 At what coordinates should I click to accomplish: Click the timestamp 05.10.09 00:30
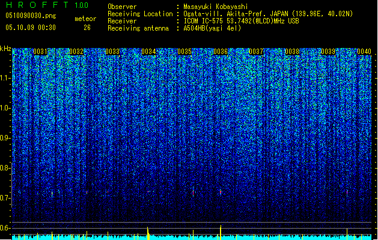(31, 28)
